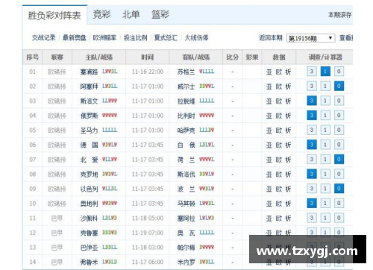373x270 pixels.
Task: Click away team 拉脱维 in row 03
Action: click(186, 101)
